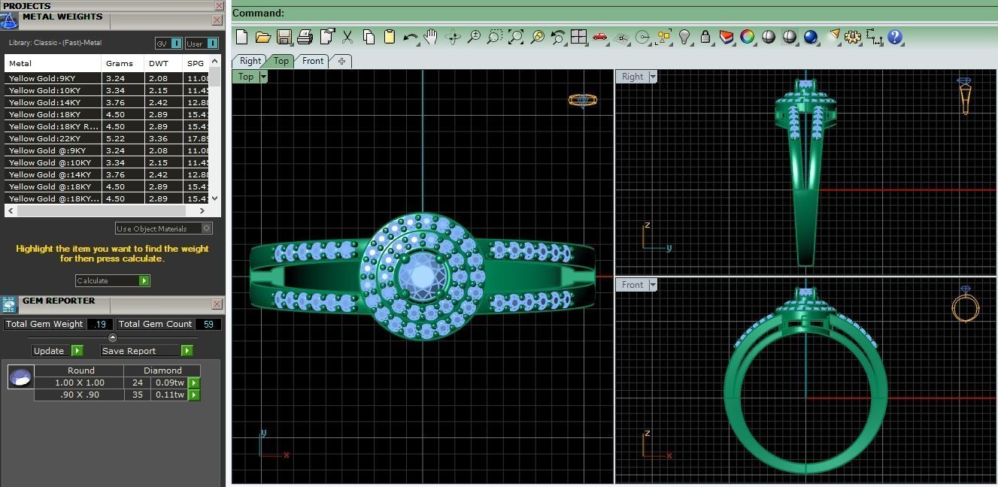The height and width of the screenshot is (487, 998).
Task: Open the Top viewport title dropdown arrow
Action: 263,77
